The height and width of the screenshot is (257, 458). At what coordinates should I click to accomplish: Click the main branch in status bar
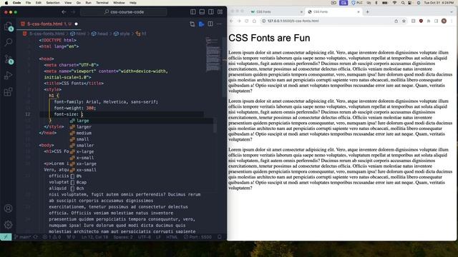click(x=23, y=237)
